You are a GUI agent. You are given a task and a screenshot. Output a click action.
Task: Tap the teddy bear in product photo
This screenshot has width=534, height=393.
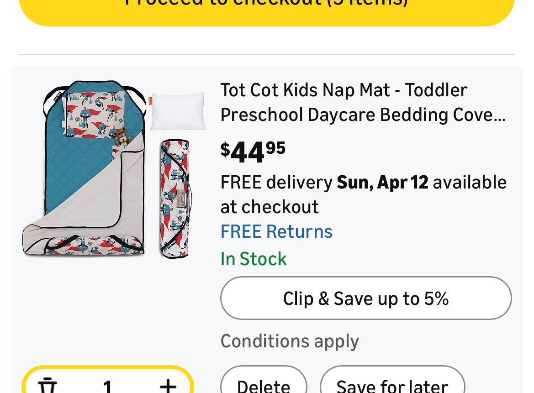pyautogui.click(x=121, y=136)
